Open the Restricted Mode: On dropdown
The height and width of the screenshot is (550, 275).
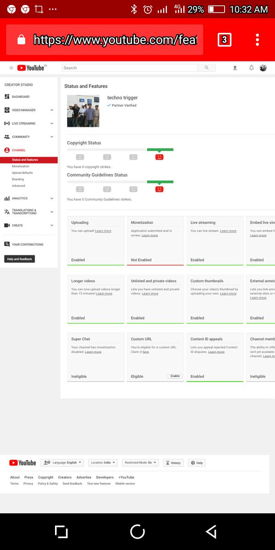click(140, 463)
